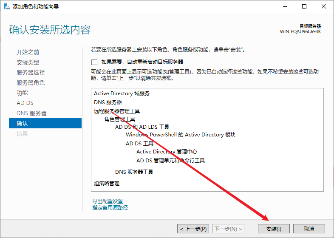Image resolution: width=334 pixels, height=238 pixels.
Task: Open 服务器选择 step in sidebar
Action: point(31,72)
